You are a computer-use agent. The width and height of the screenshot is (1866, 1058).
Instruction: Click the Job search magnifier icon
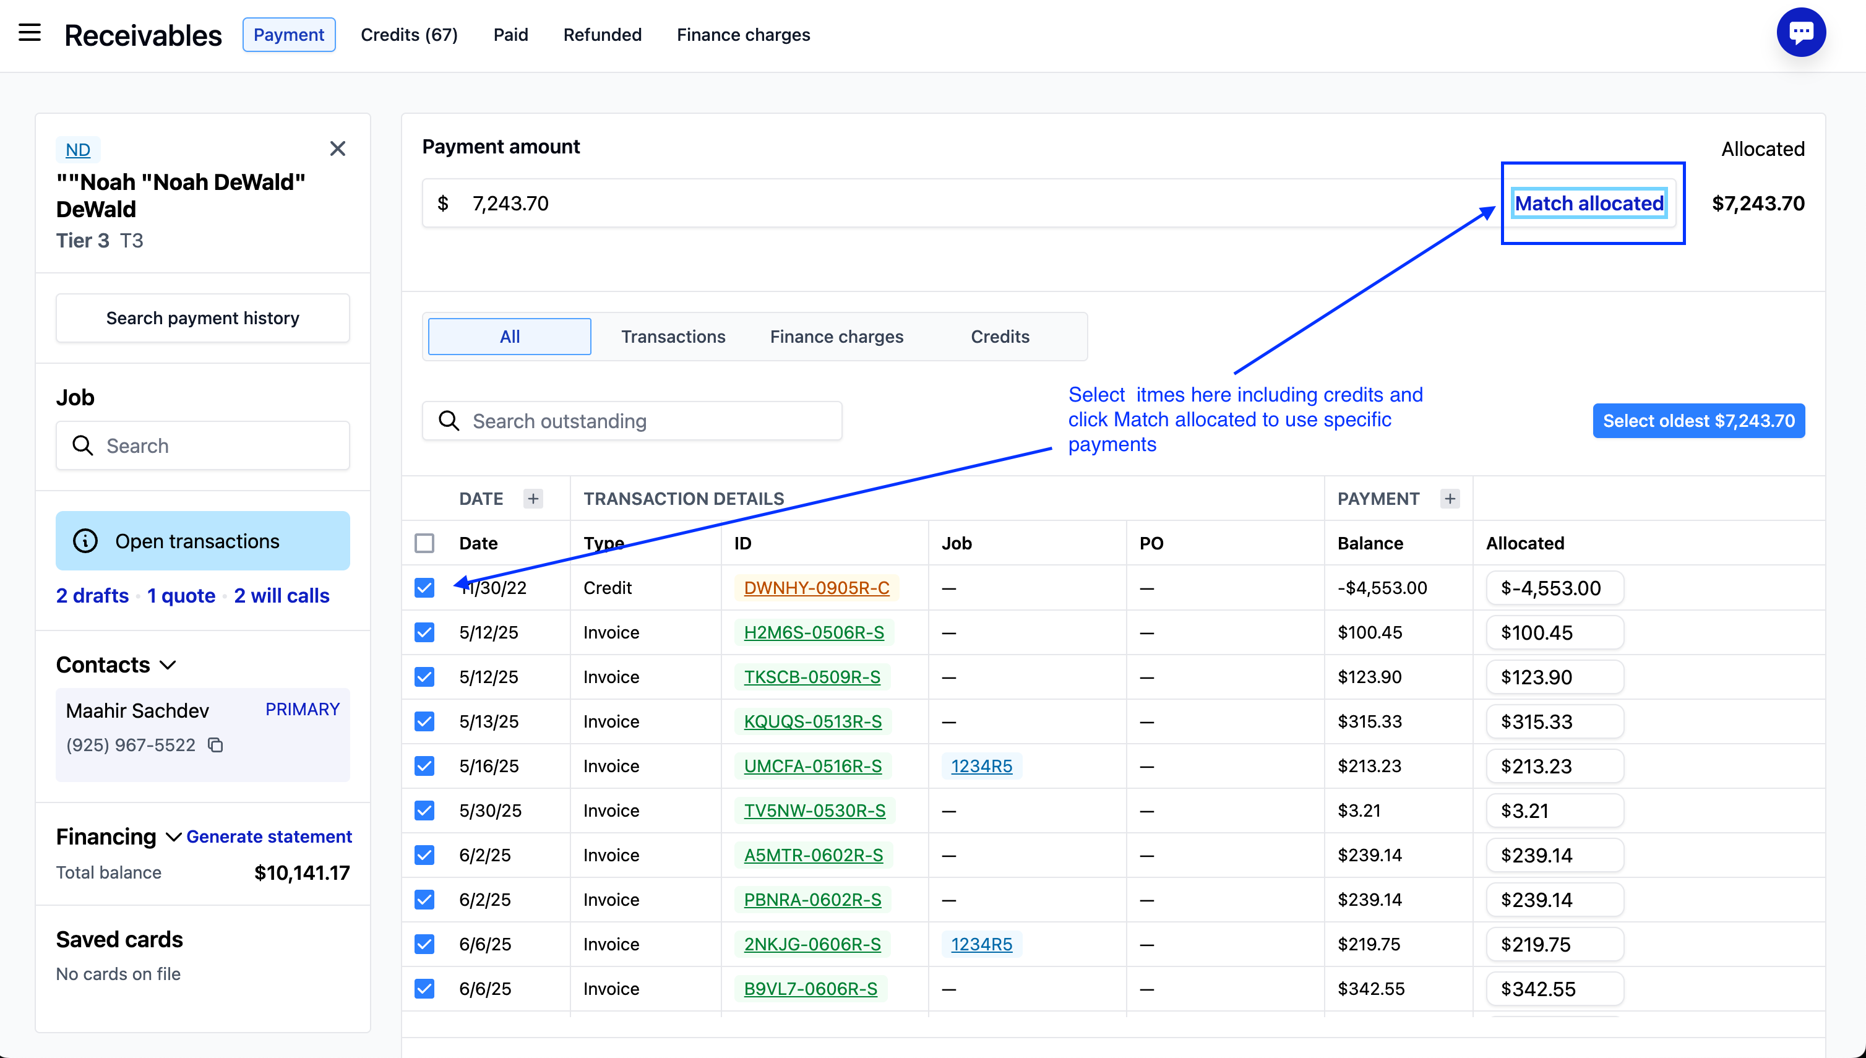(x=83, y=445)
